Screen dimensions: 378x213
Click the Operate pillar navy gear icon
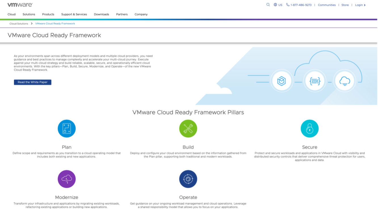[188, 179]
